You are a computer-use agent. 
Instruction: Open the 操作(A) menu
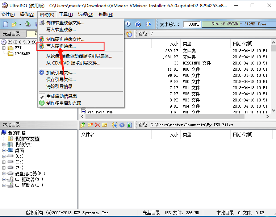click(27, 14)
